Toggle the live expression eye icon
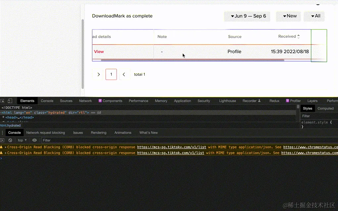338x211 pixels. (x=34, y=140)
